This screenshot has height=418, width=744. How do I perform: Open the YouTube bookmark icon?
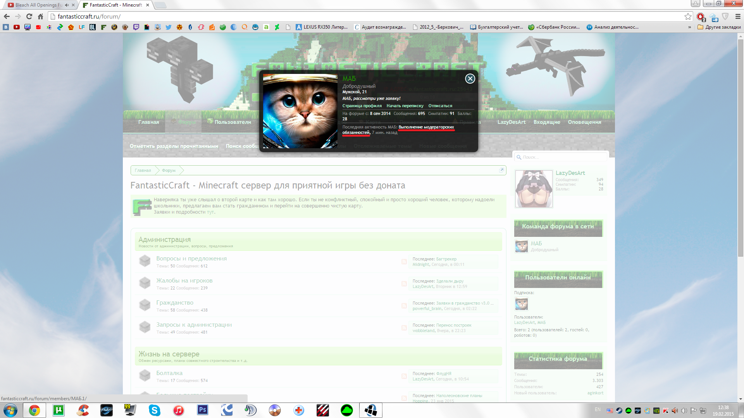coord(17,27)
